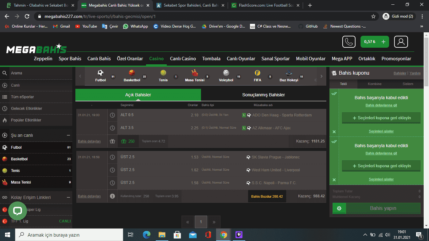Click ADO Den Haag - Sparta Rotterdam match
The image size is (429, 241).
(x=282, y=115)
